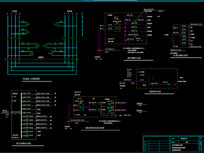
Task: Select the title below the top-center distribution diagram
Action: click(134, 58)
